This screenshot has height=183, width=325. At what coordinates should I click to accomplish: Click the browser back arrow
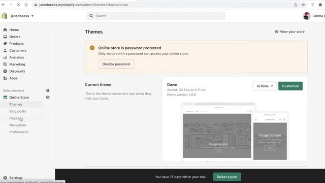click(x=4, y=5)
